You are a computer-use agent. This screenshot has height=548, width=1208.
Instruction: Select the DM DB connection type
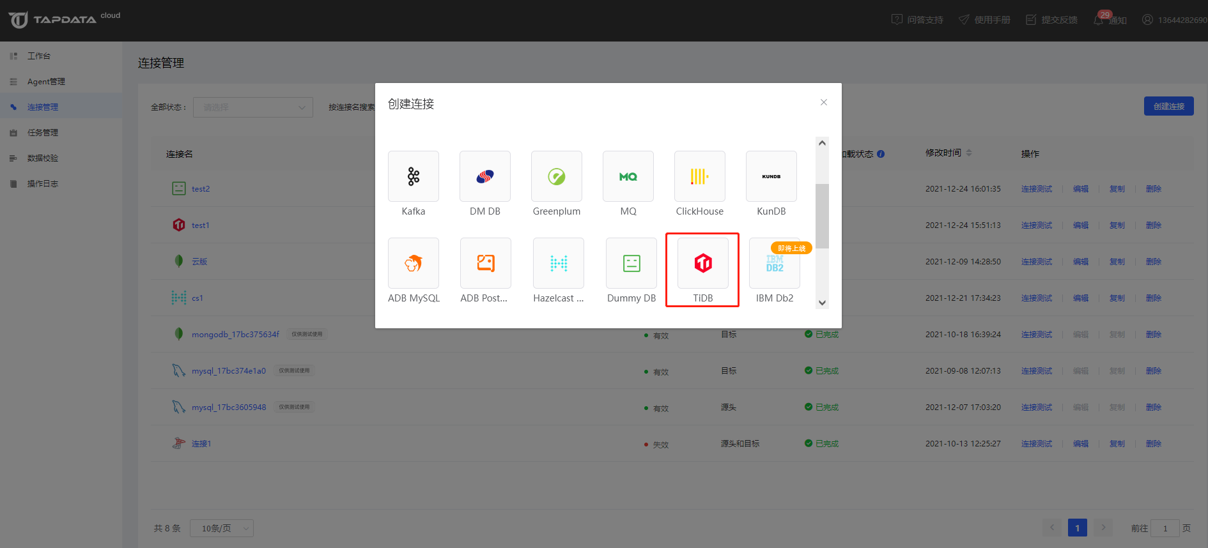(x=485, y=176)
